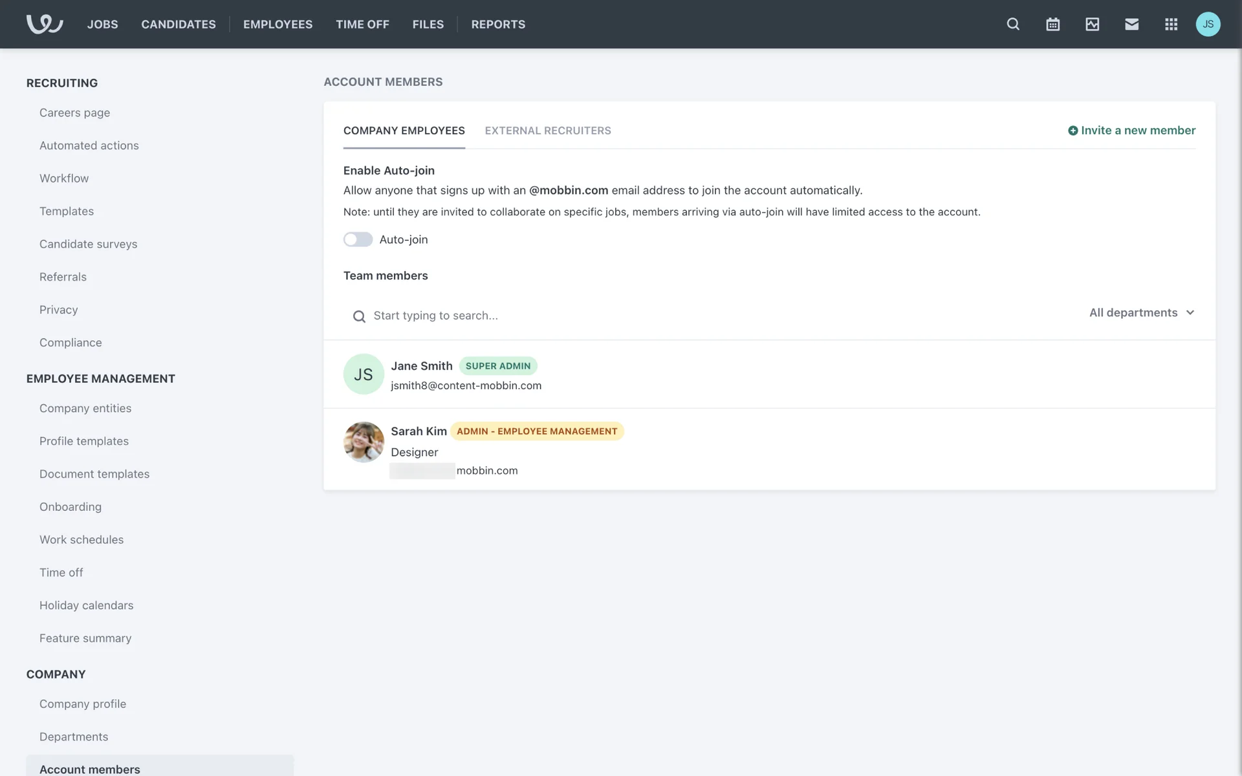Click Invite a new member link
The height and width of the screenshot is (776, 1242).
pos(1138,131)
